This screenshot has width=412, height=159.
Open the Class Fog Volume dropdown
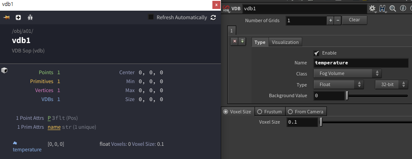tap(347, 73)
